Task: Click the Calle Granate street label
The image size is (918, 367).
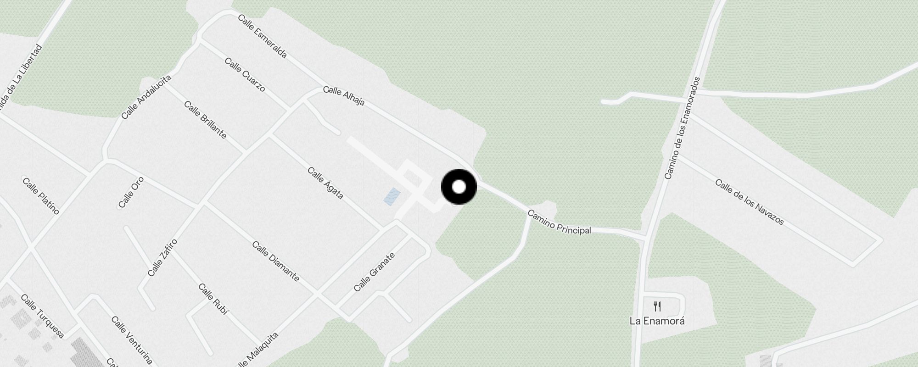Action: 374,272
